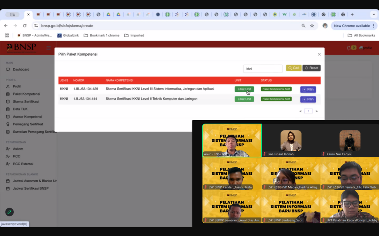Screen dimensions: 379x236
Task: Click the kkni search input field
Action: (x=263, y=69)
